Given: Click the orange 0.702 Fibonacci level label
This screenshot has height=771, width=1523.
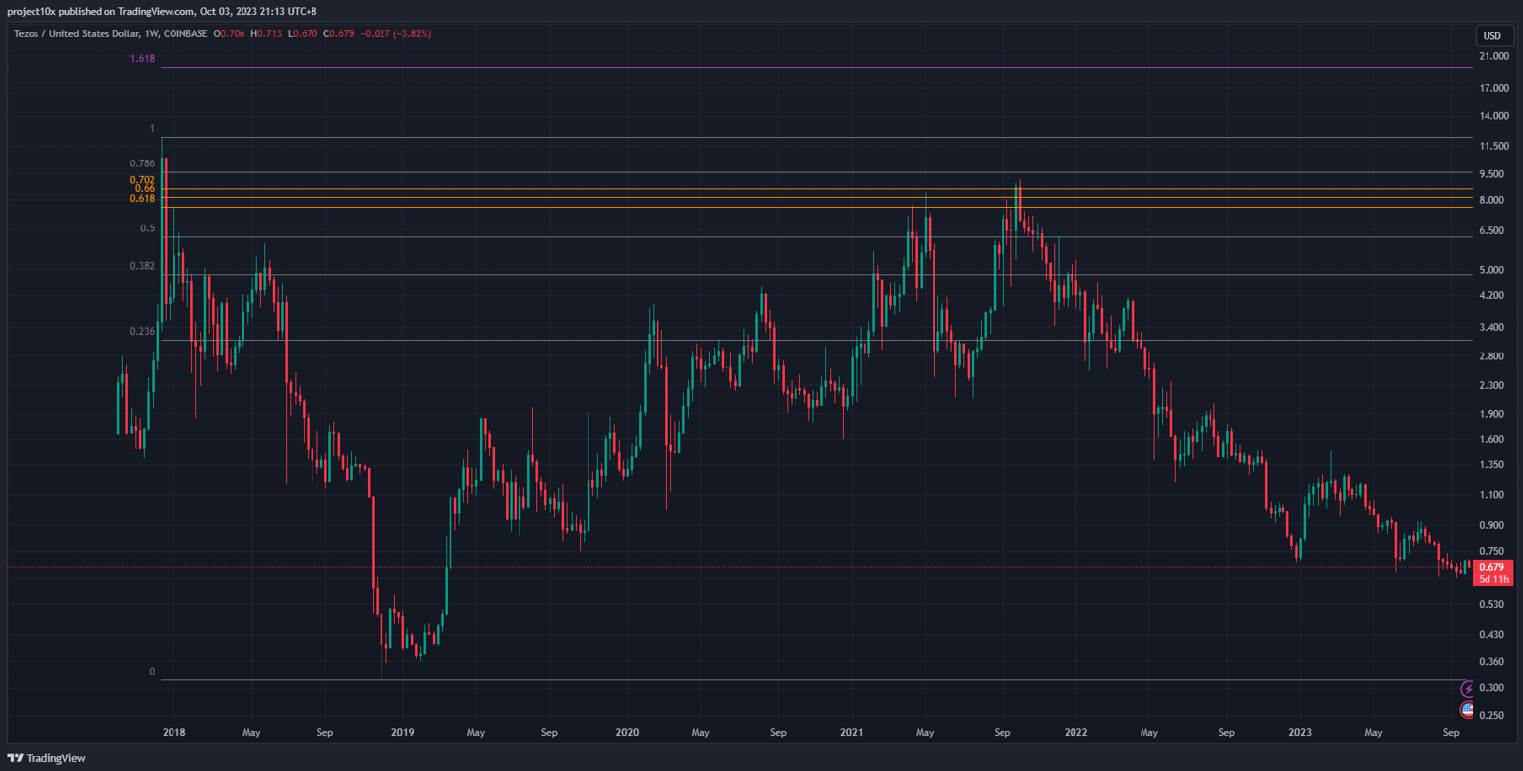Looking at the screenshot, I should (x=142, y=180).
